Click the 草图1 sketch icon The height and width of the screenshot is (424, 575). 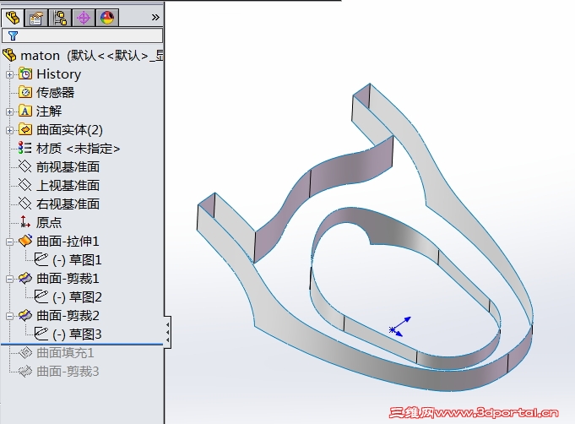click(41, 259)
